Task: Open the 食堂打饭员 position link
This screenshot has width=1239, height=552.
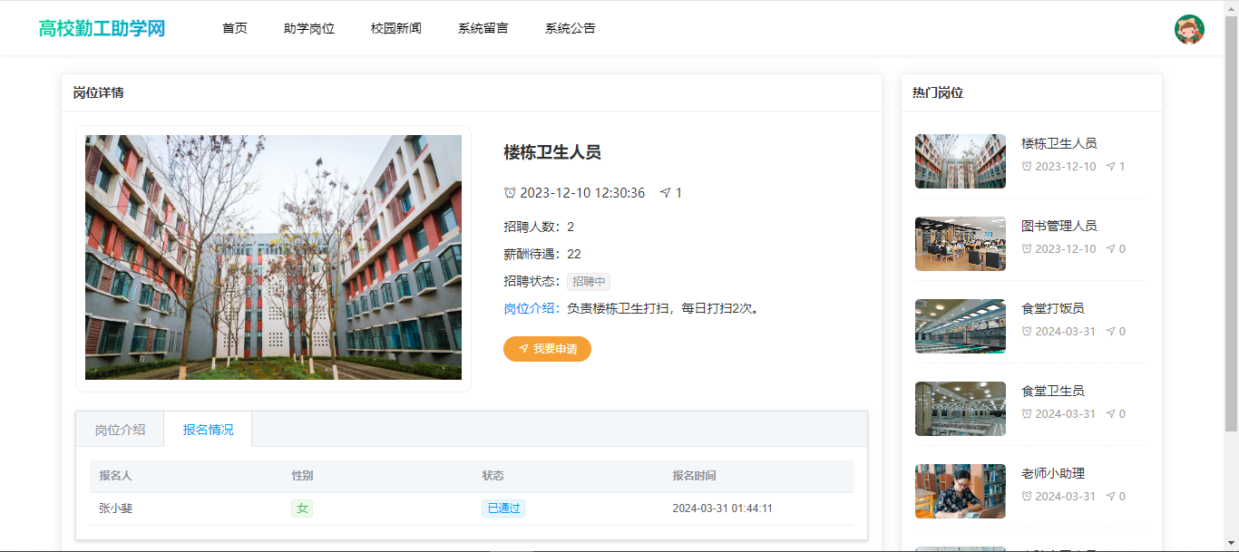Action: [x=1052, y=308]
